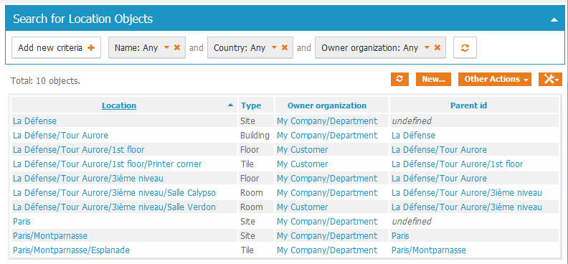The height and width of the screenshot is (264, 568).
Task: Remove the Owner organization criterion with its X
Action: [437, 47]
